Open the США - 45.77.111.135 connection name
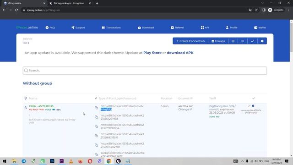Viewport: 293px width, 165px height. point(41,106)
